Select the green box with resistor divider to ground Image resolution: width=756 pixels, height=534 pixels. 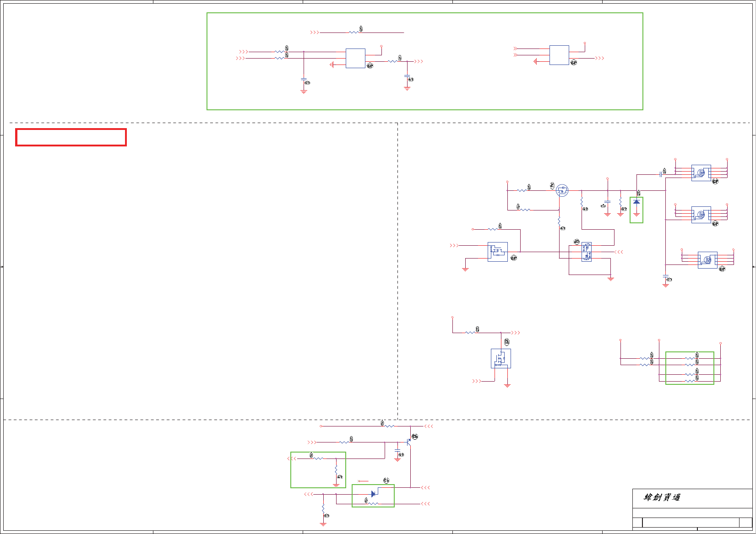pyautogui.click(x=318, y=470)
